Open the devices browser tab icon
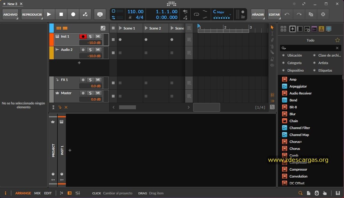The image size is (344, 198). (300, 29)
